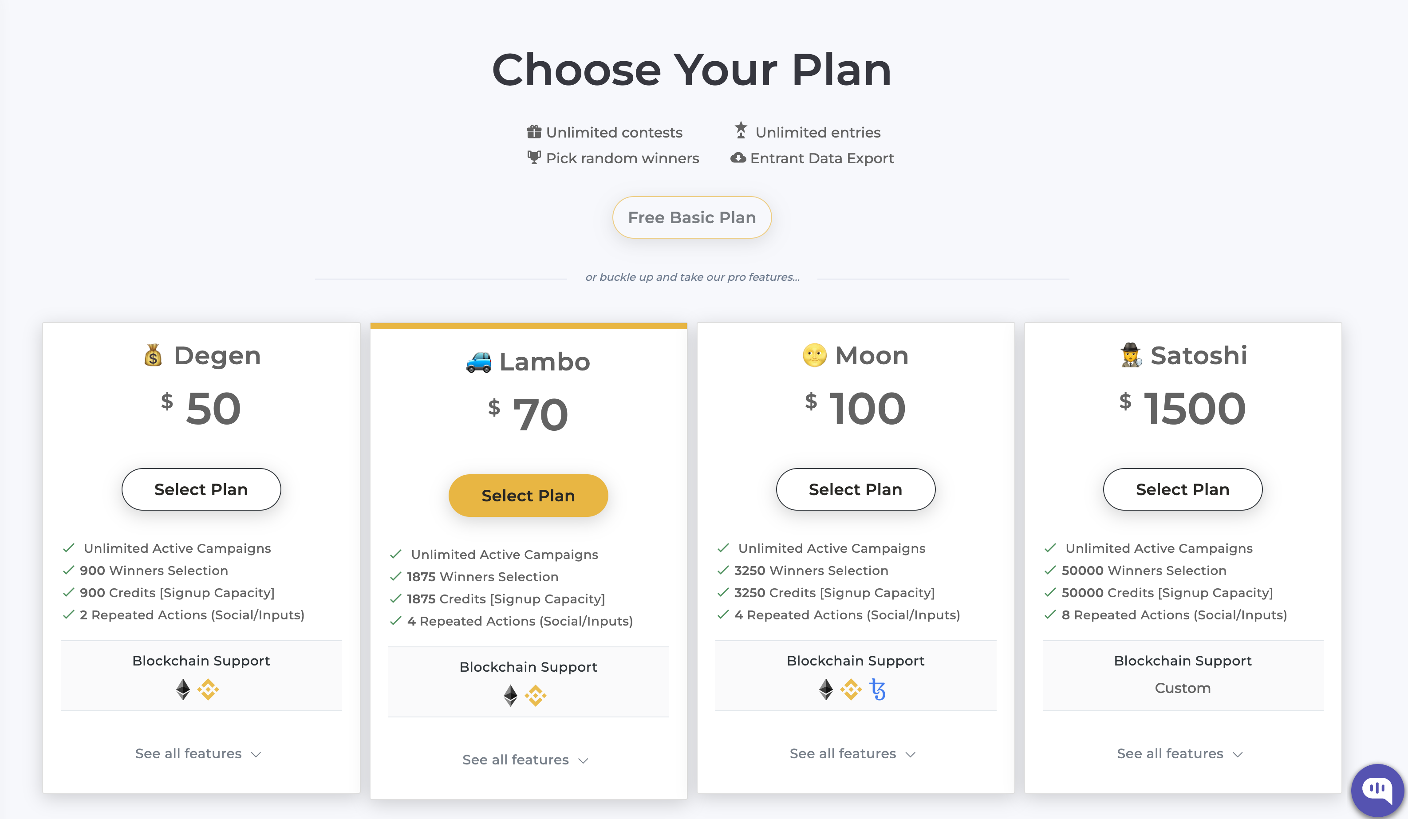Click the Moon plan's Select Plan button
Viewport: 1408px width, 819px height.
pos(856,489)
